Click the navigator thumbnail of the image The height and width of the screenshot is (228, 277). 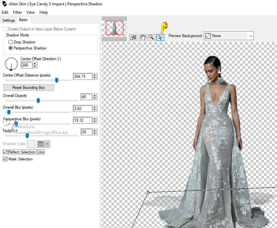(x=114, y=28)
